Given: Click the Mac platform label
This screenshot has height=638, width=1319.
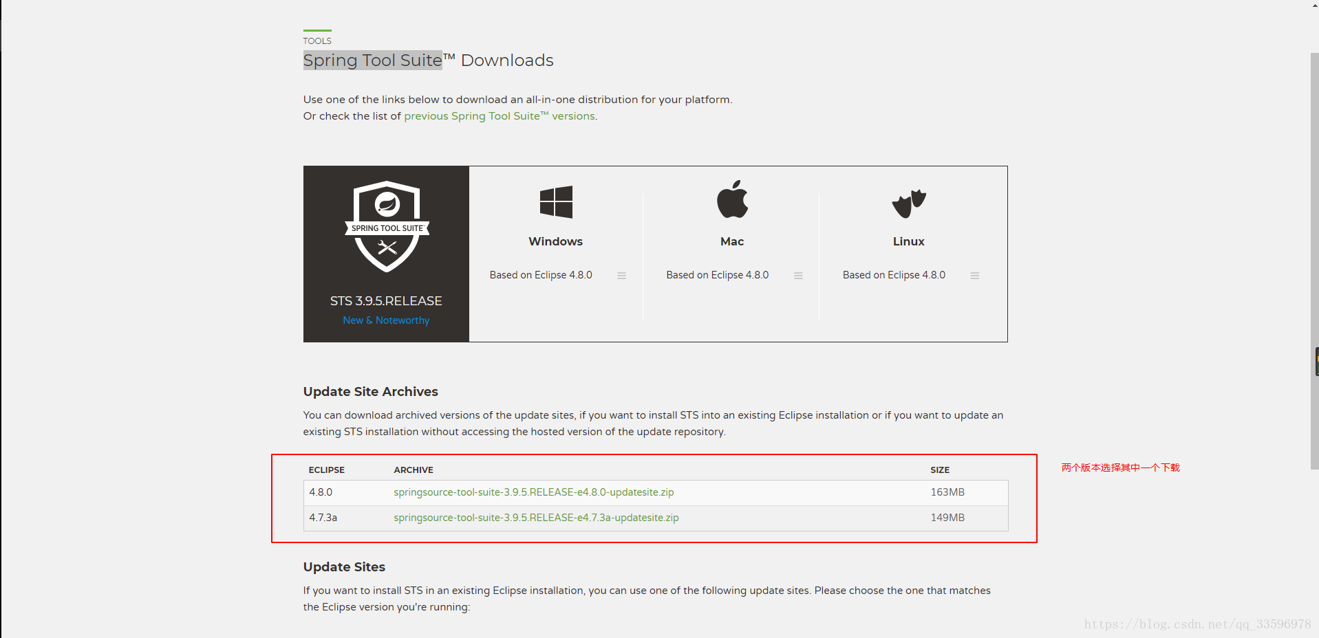Looking at the screenshot, I should tap(732, 241).
